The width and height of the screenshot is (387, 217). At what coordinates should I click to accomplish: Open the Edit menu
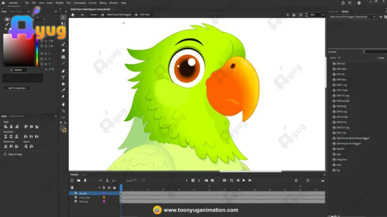click(x=34, y=3)
